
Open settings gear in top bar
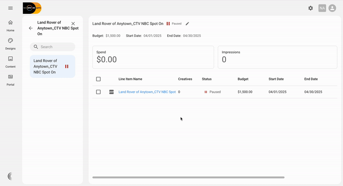(x=310, y=8)
